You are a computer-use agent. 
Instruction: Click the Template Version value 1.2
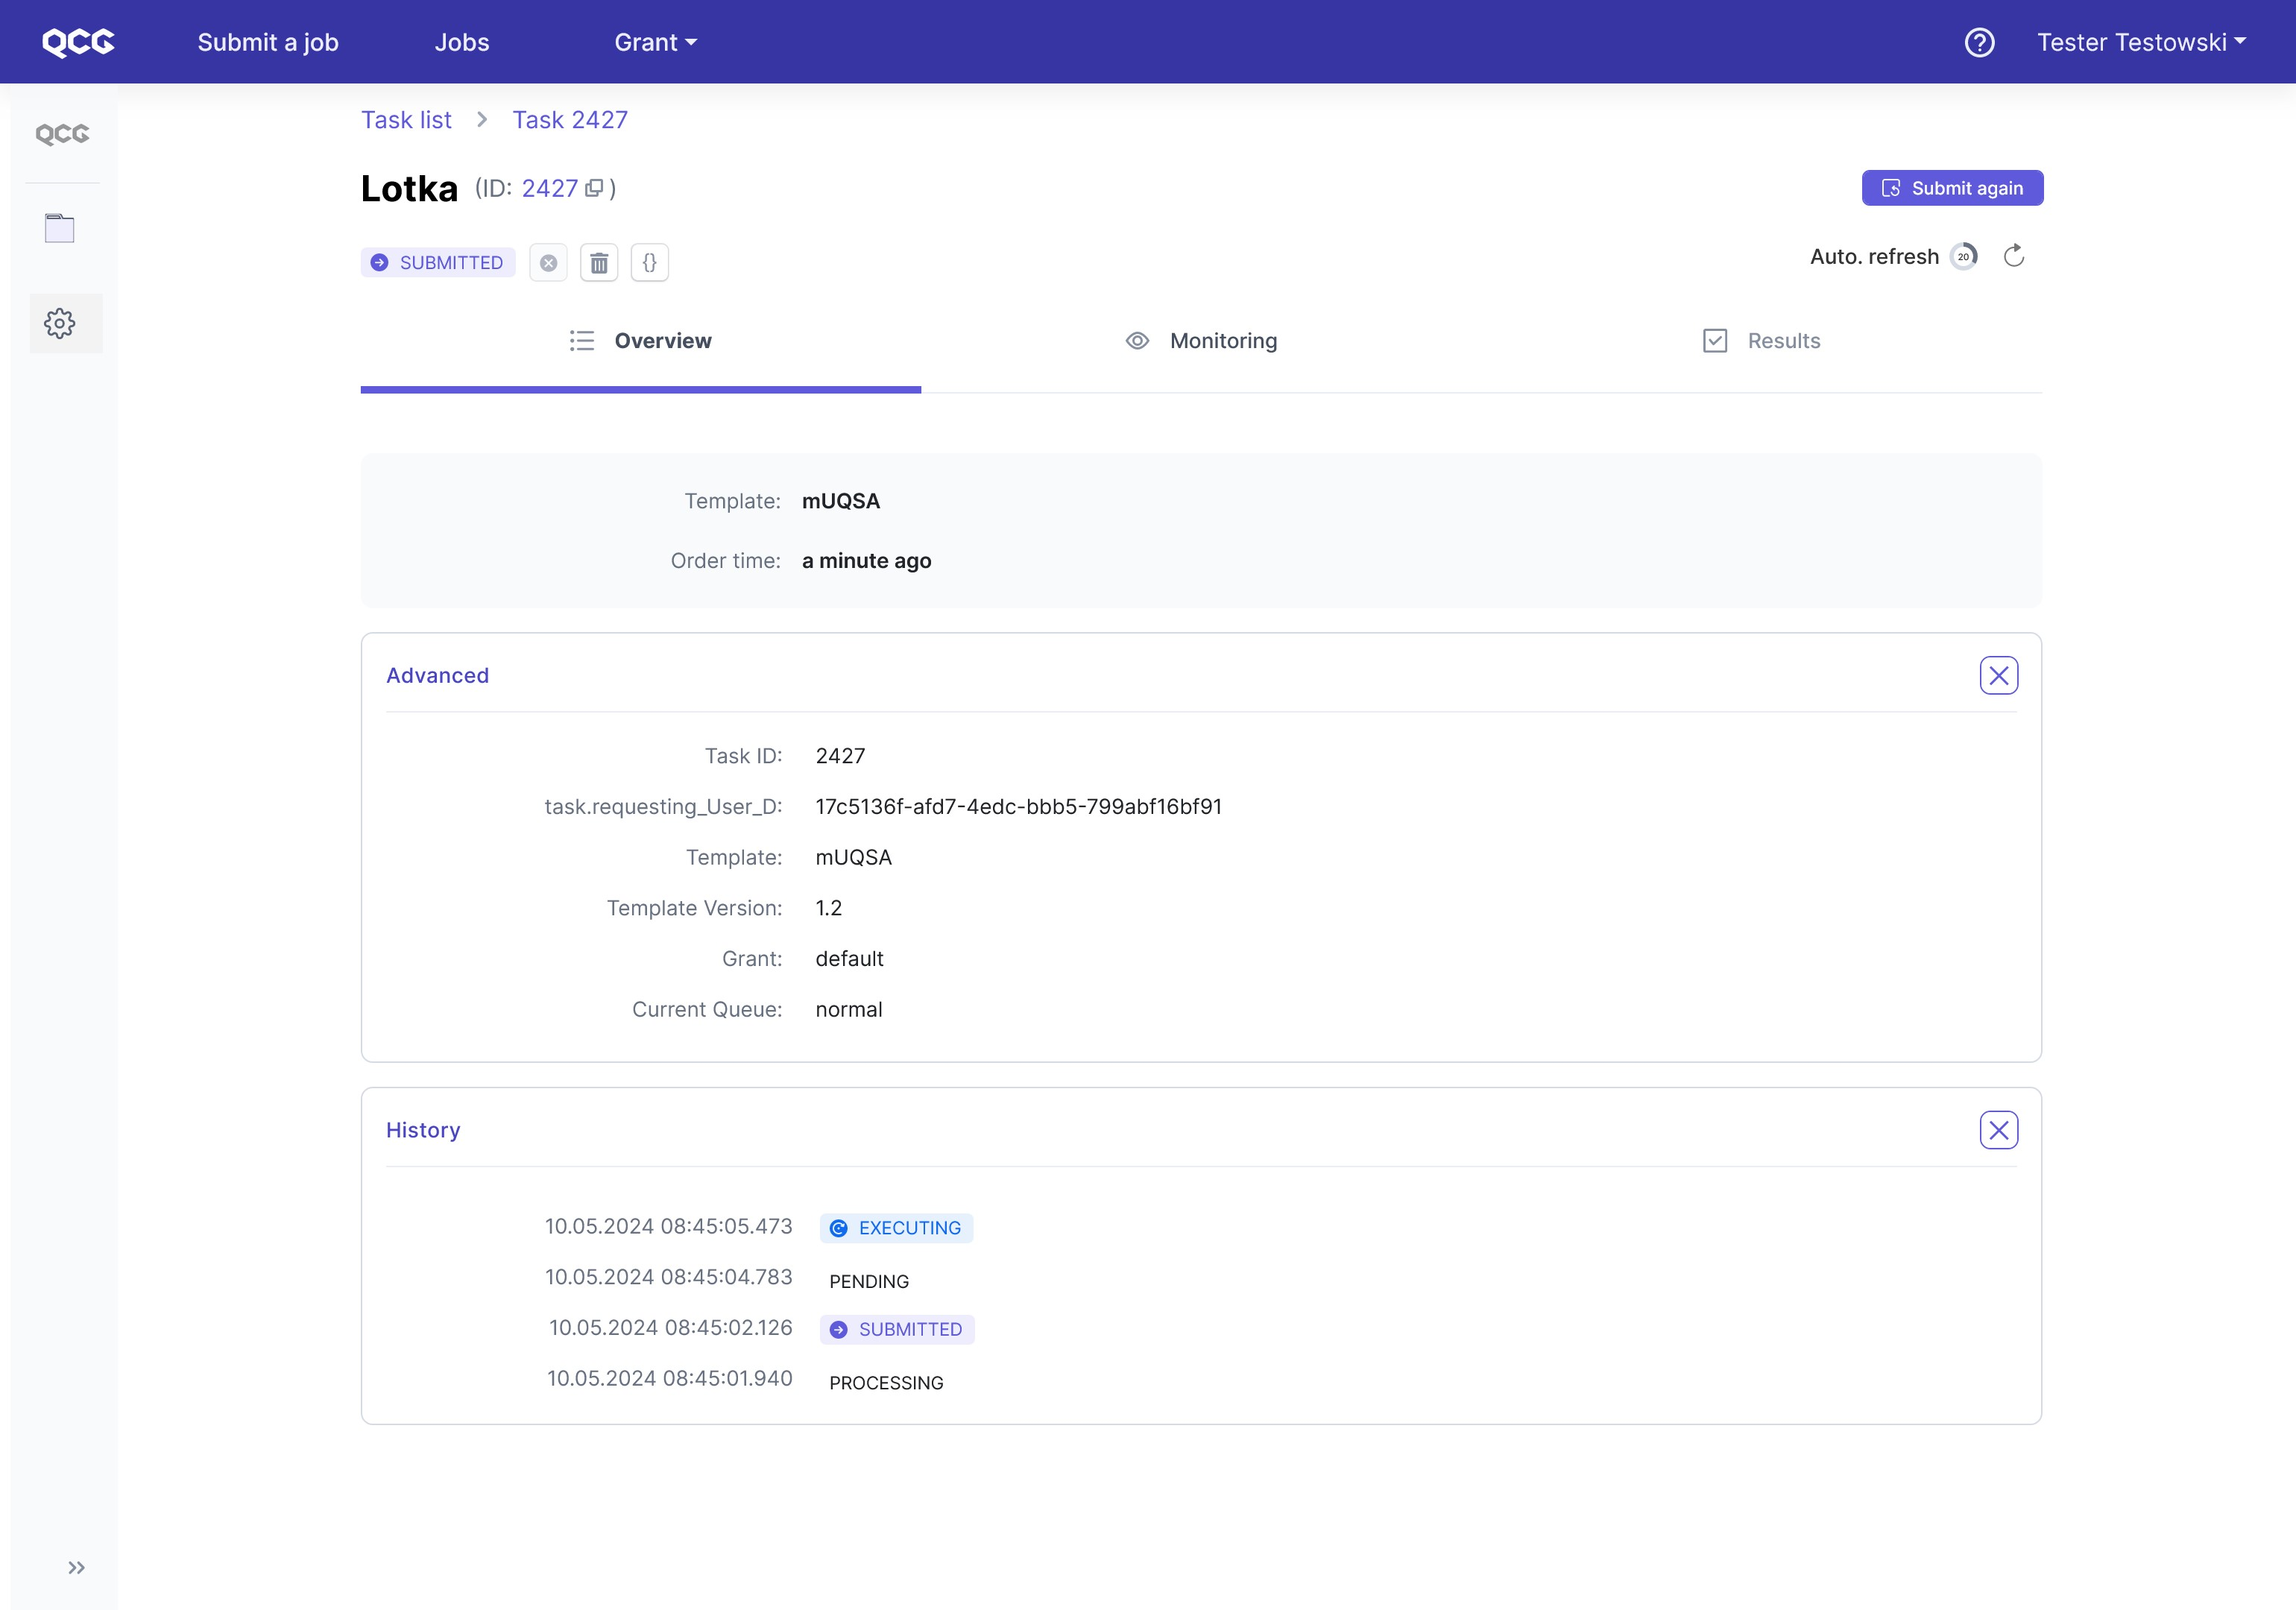[828, 908]
